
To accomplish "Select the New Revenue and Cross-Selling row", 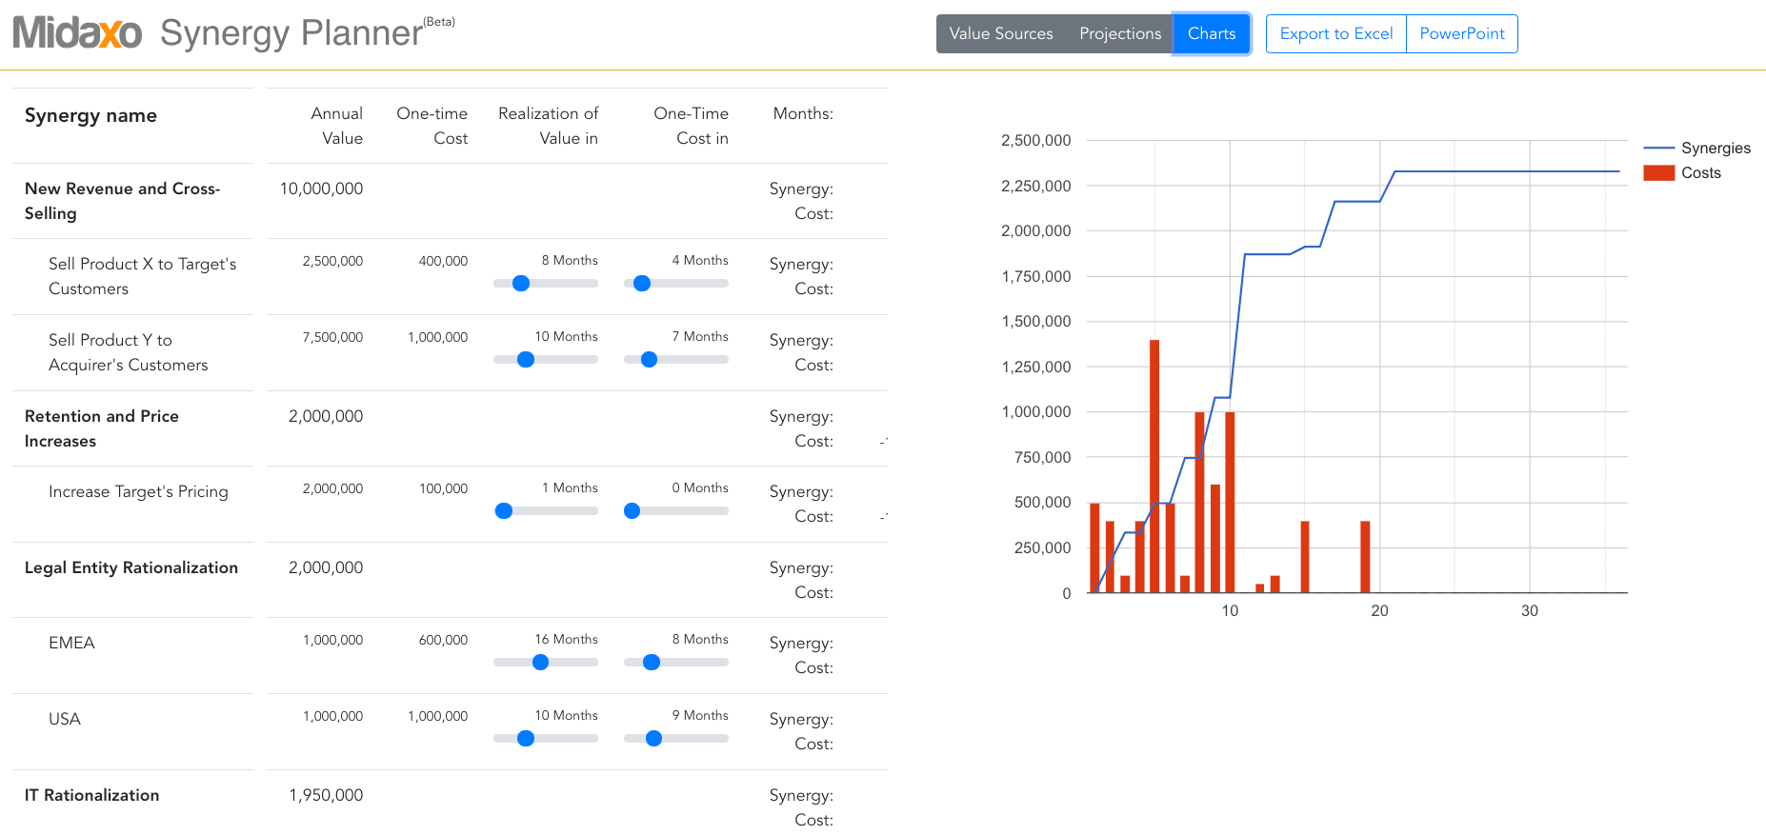I will 122,201.
